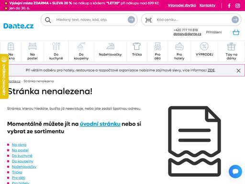
Task: Submit price list code arrow button
Action: [235, 20]
